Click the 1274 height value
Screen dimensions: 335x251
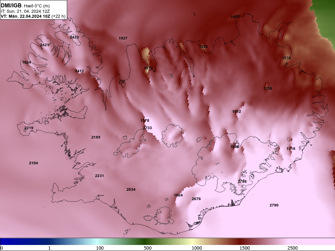[x=286, y=58]
